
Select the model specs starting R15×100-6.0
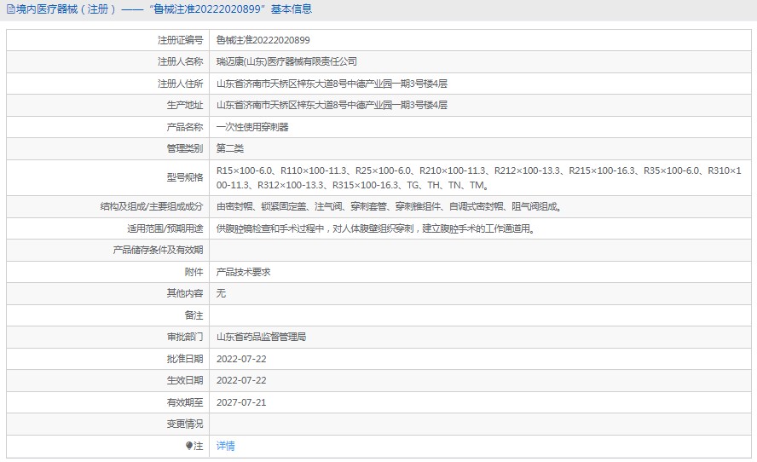(479, 177)
